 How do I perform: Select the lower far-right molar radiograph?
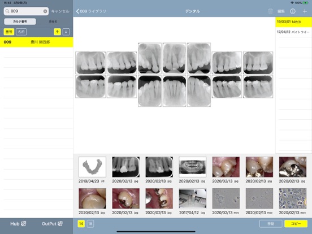click(258, 86)
